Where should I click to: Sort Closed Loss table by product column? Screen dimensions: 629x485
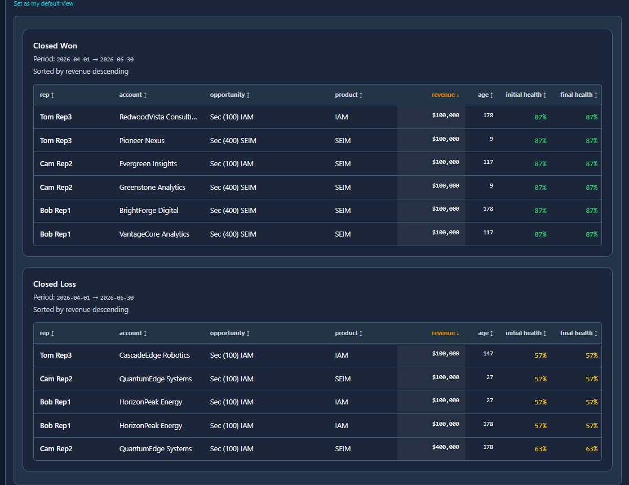coord(348,333)
